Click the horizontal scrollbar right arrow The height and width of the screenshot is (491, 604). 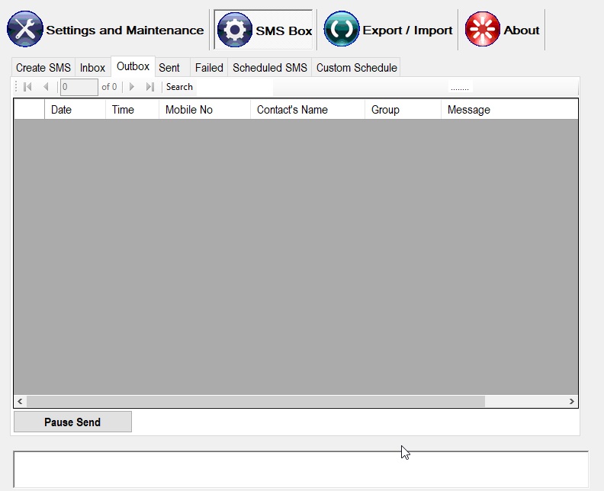pyautogui.click(x=572, y=402)
